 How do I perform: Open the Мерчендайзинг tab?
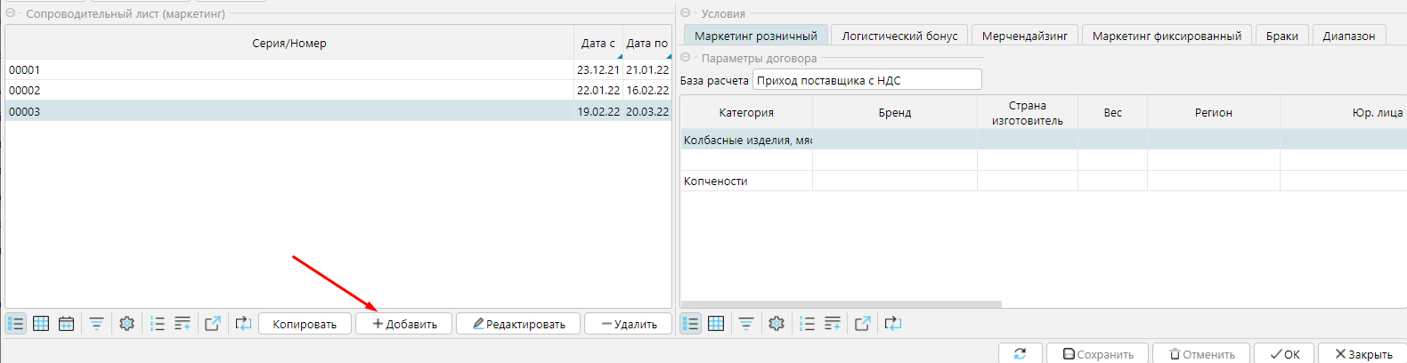point(1024,36)
